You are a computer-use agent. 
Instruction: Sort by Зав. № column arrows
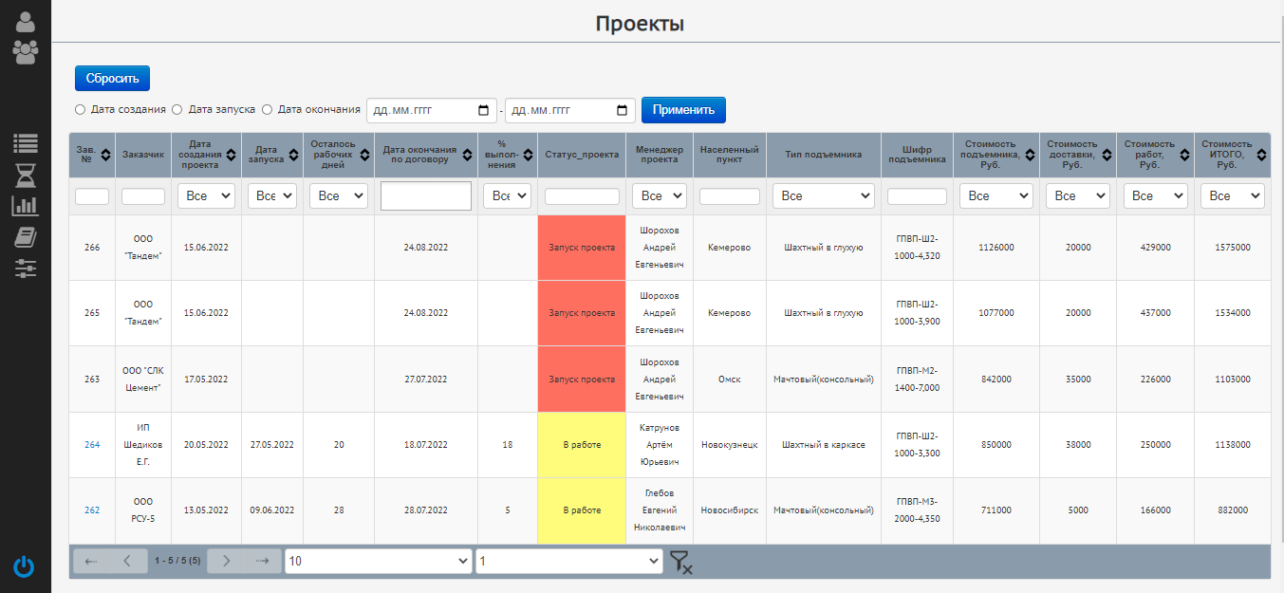[103, 155]
